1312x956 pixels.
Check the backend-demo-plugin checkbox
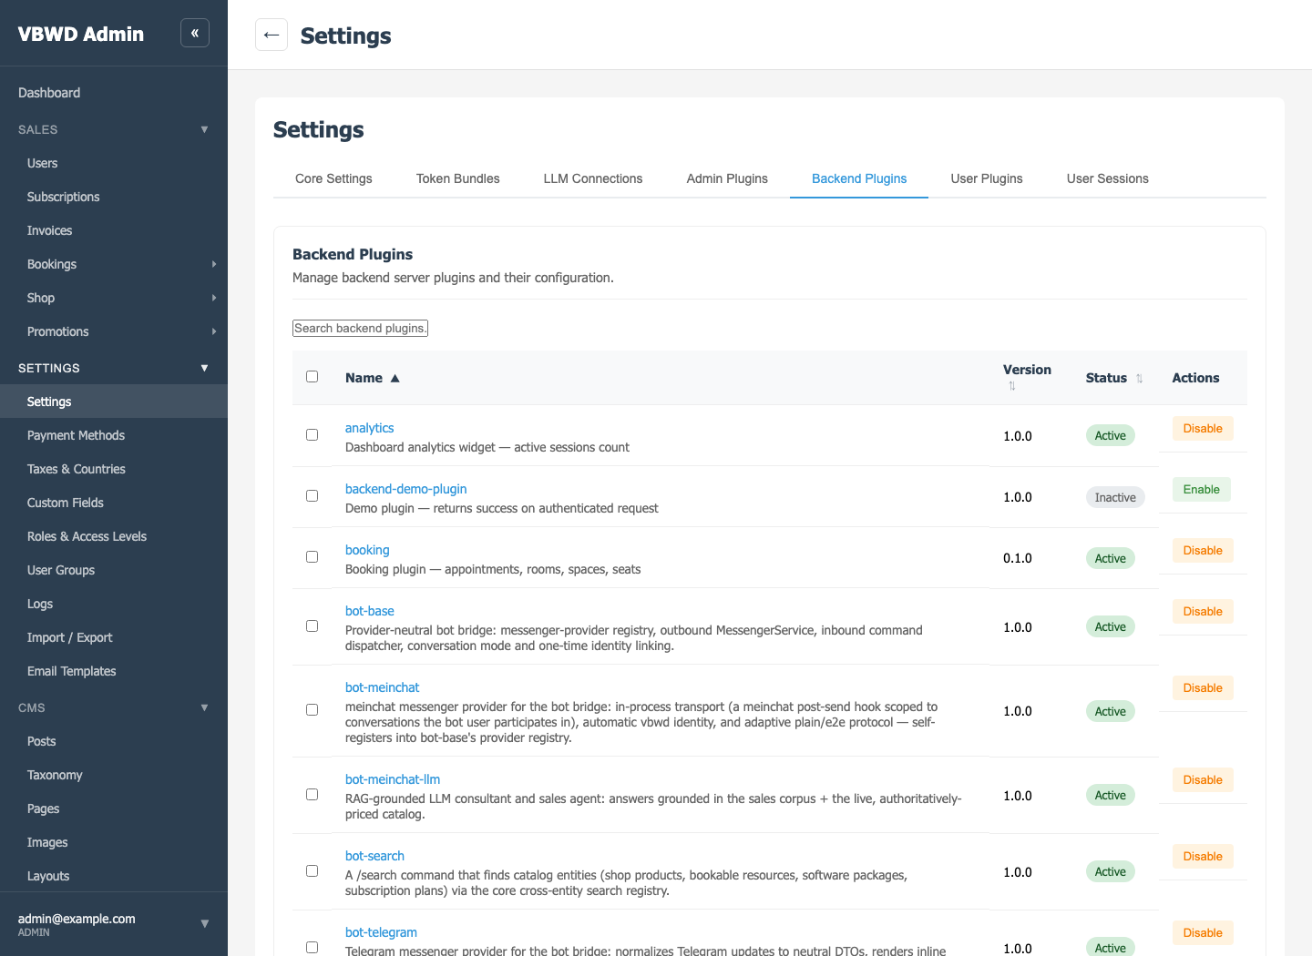(313, 496)
